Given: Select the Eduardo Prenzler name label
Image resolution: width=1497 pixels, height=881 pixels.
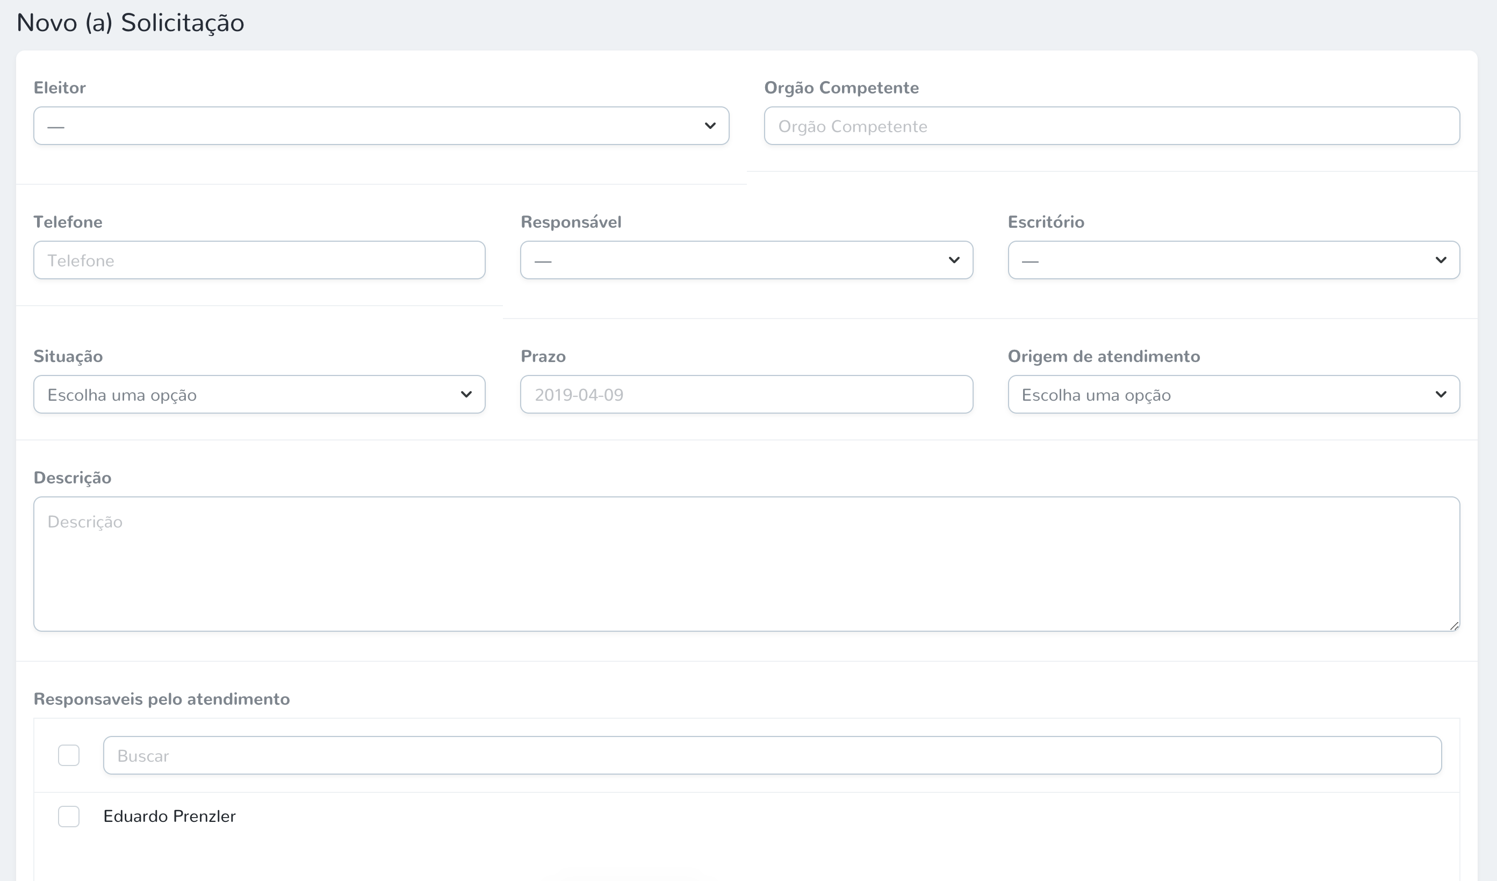Looking at the screenshot, I should click(x=170, y=815).
